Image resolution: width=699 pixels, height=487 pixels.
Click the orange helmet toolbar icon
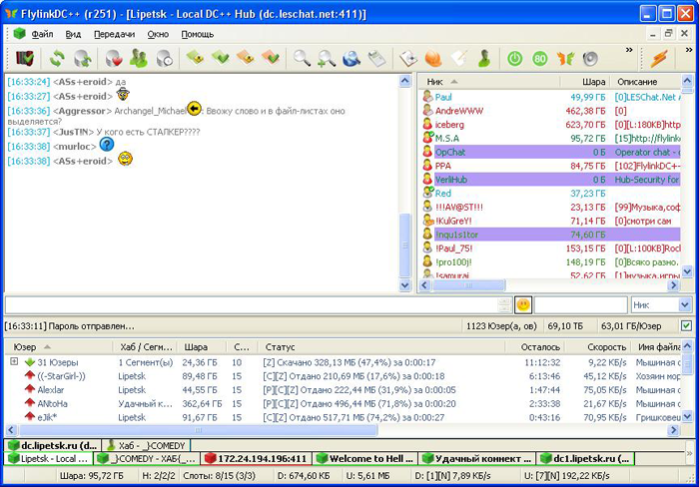[x=432, y=58]
